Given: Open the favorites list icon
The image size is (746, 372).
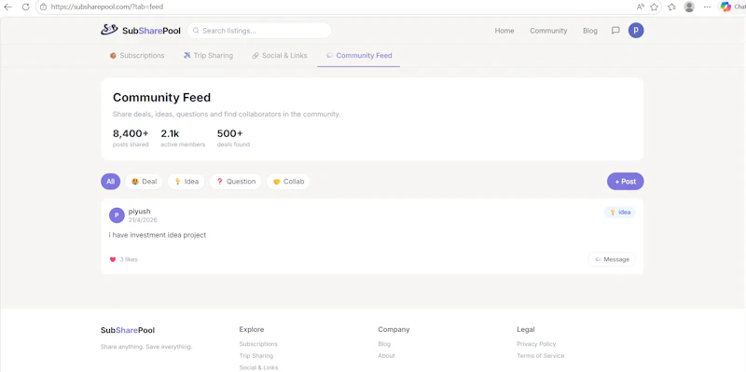Looking at the screenshot, I should tap(671, 7).
